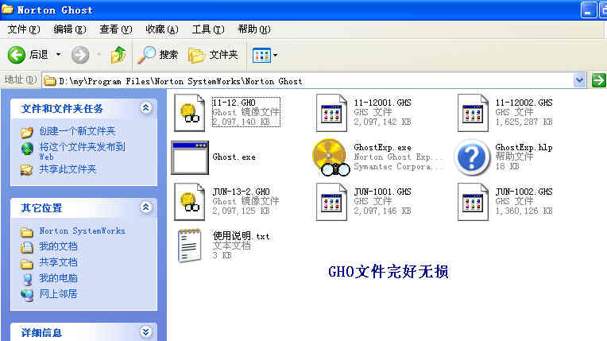Click the JUN-13-2.GHO file name
This screenshot has height=341, width=607.
(x=241, y=192)
